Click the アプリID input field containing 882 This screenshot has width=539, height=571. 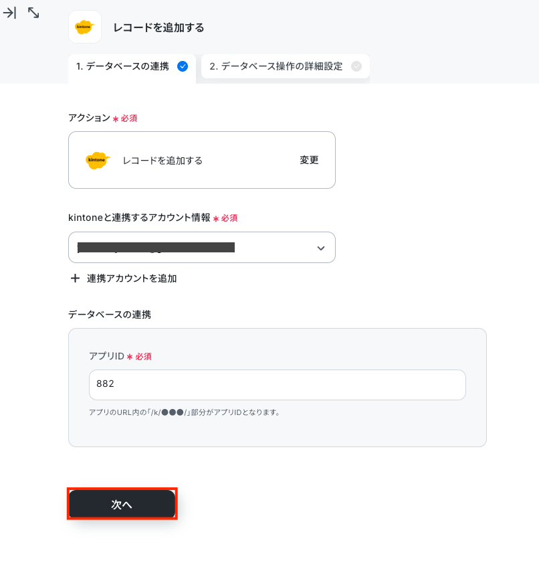[278, 385]
